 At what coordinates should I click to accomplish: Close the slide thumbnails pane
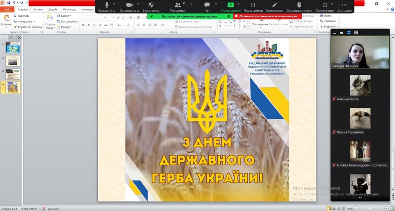[x=19, y=37]
